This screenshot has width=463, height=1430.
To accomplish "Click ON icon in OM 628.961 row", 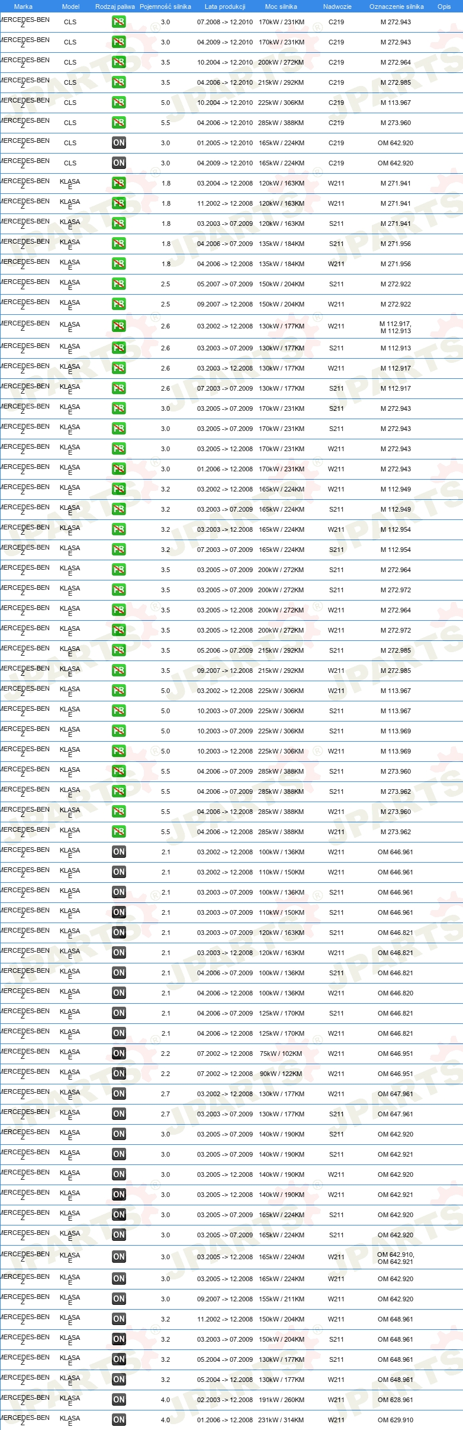I will [x=119, y=1400].
